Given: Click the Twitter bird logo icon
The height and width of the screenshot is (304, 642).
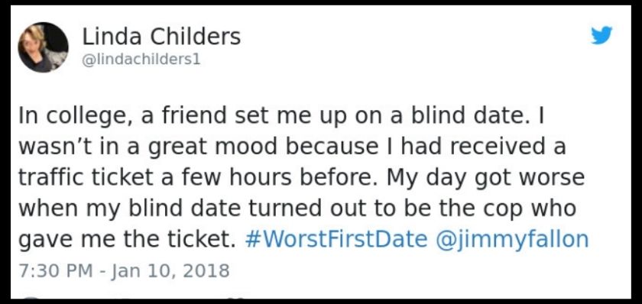Looking at the screenshot, I should pyautogui.click(x=601, y=35).
